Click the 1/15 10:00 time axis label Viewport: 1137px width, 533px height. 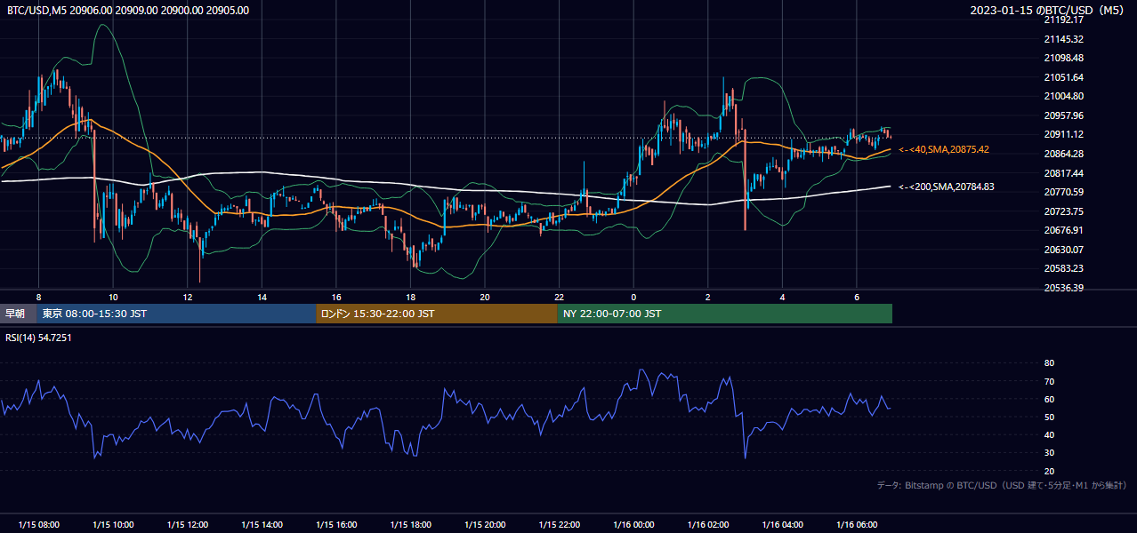pos(113,525)
